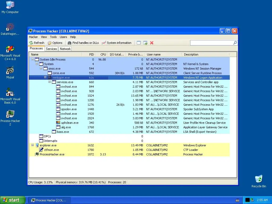Select the DPCs row icon
272x204 pixels.
pos(41,136)
